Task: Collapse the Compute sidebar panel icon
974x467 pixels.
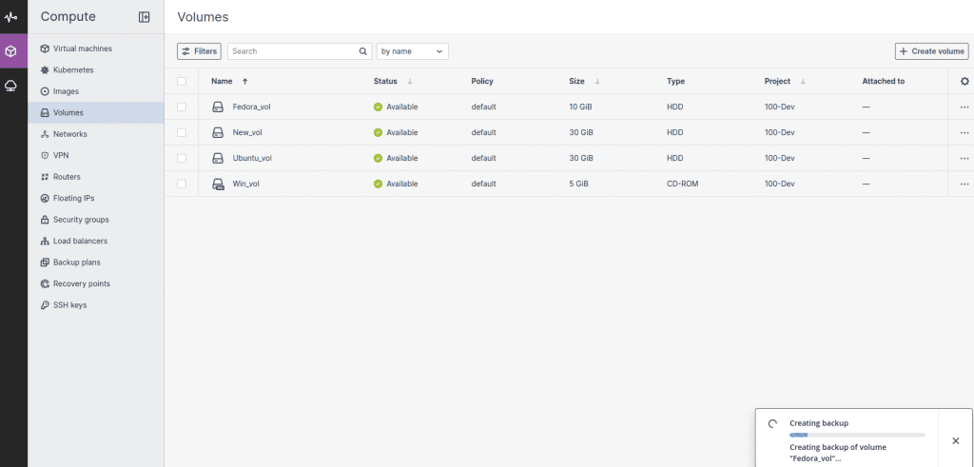Action: [x=145, y=17]
